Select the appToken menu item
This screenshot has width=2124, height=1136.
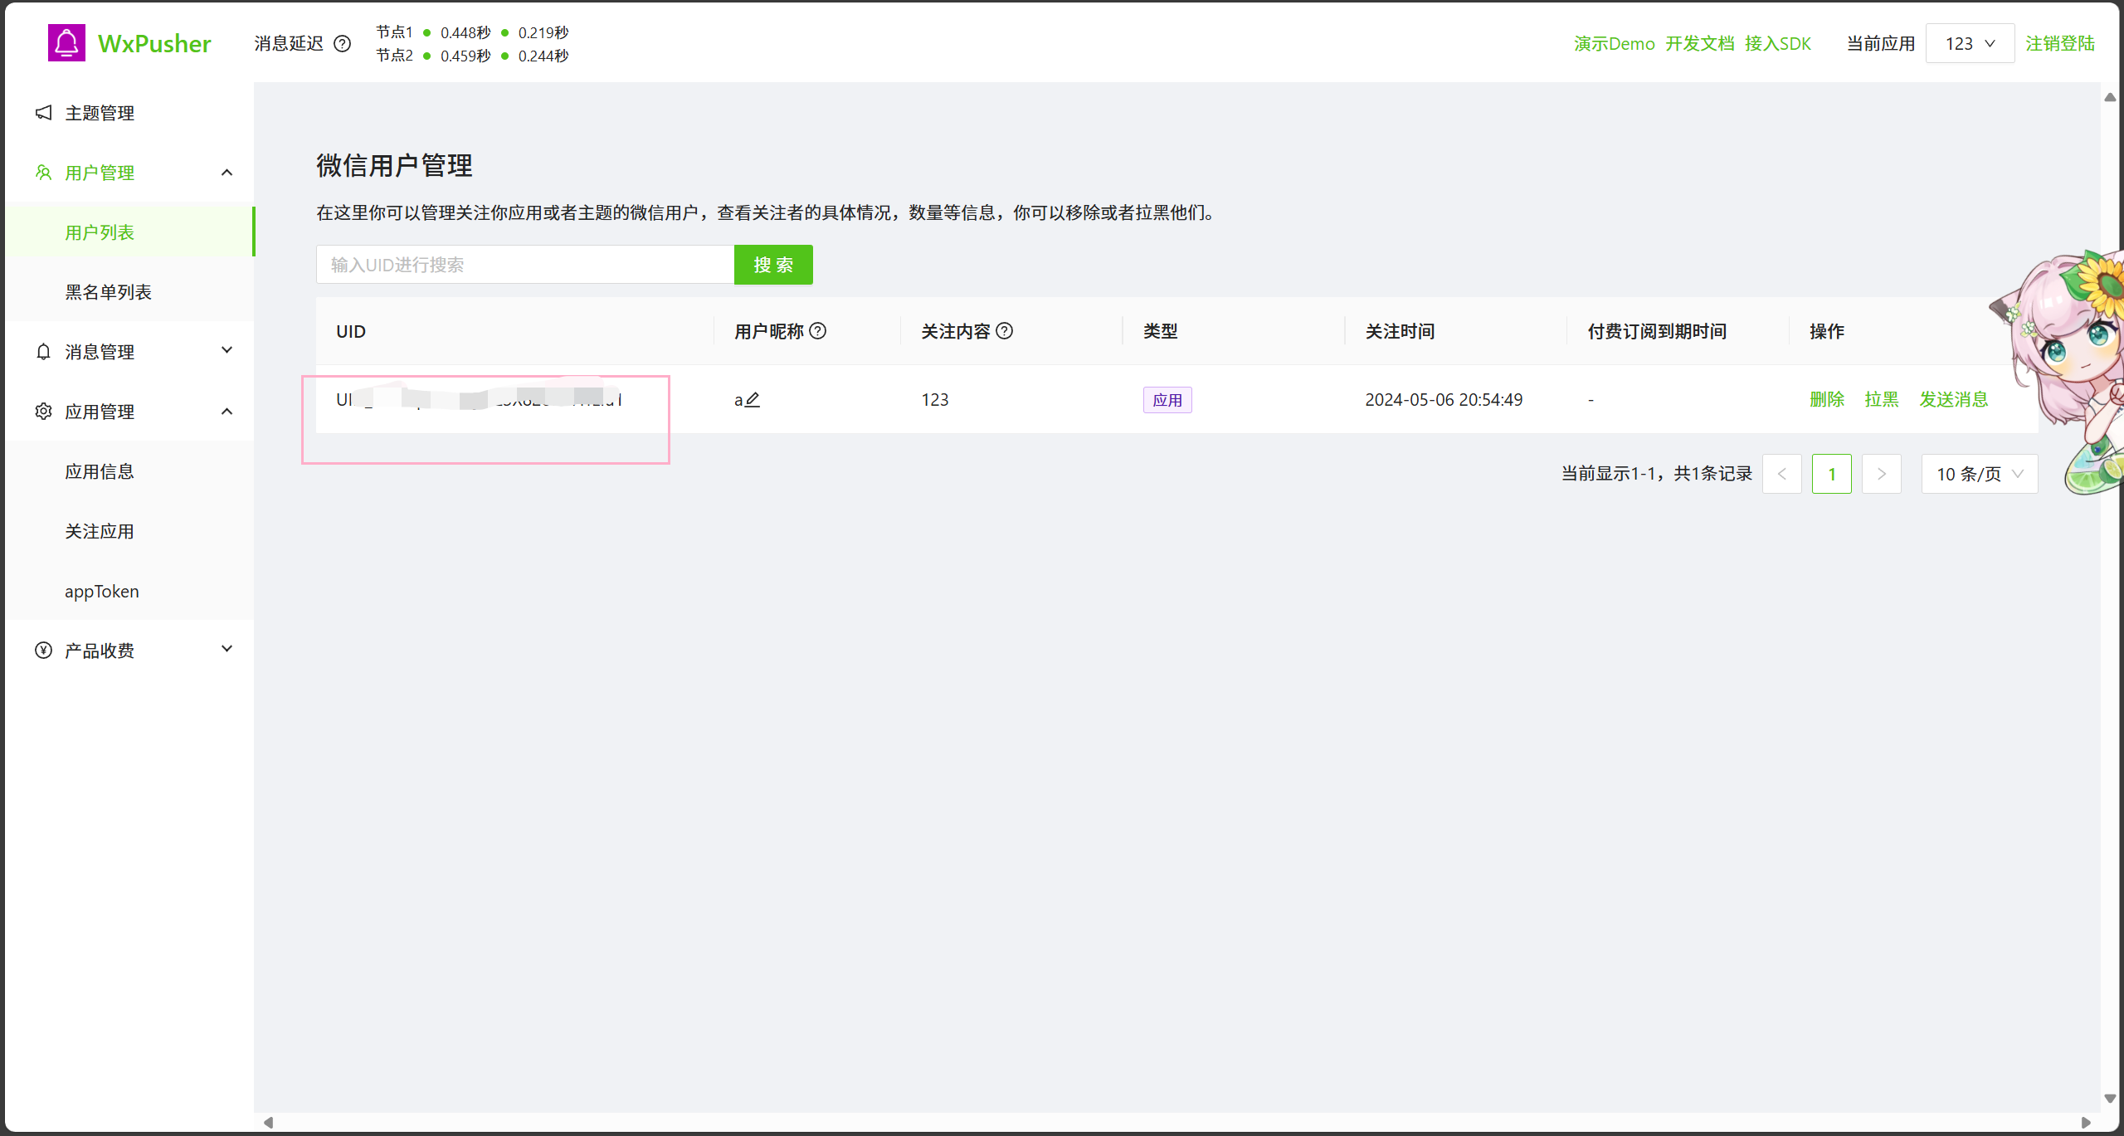pos(102,592)
